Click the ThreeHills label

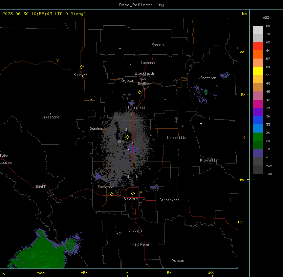point(176,138)
